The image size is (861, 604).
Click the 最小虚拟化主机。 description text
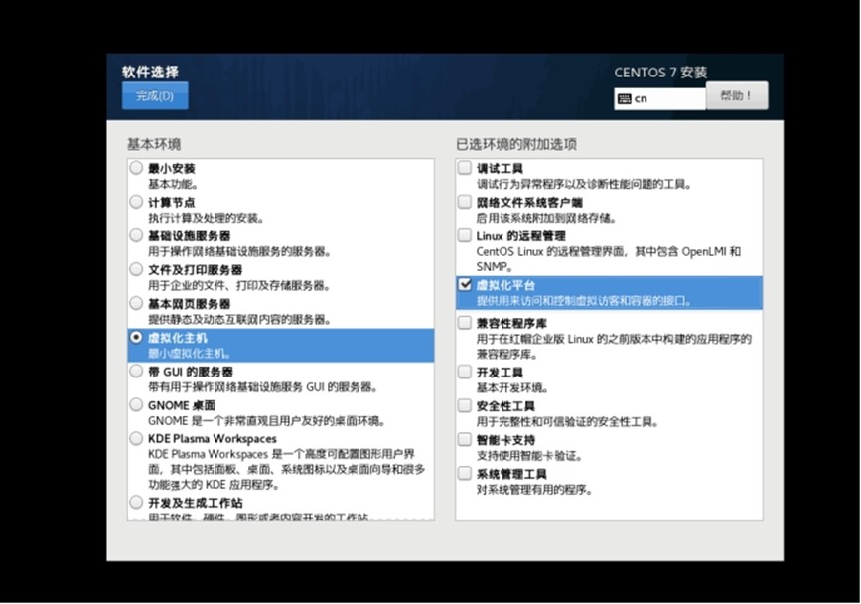[x=190, y=353]
